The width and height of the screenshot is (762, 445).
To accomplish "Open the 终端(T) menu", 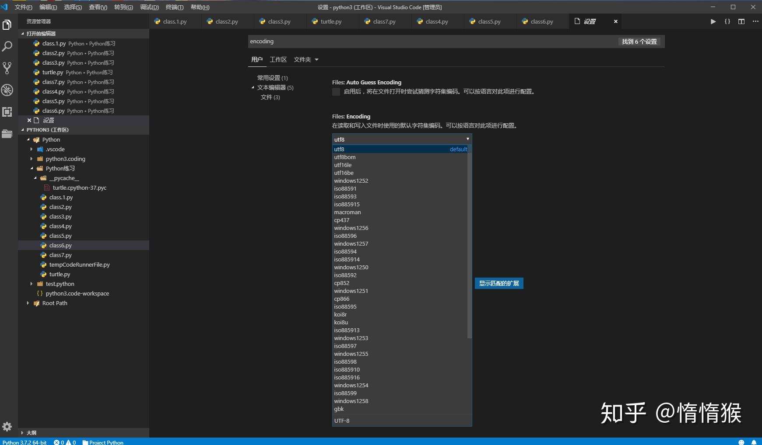I will point(175,7).
